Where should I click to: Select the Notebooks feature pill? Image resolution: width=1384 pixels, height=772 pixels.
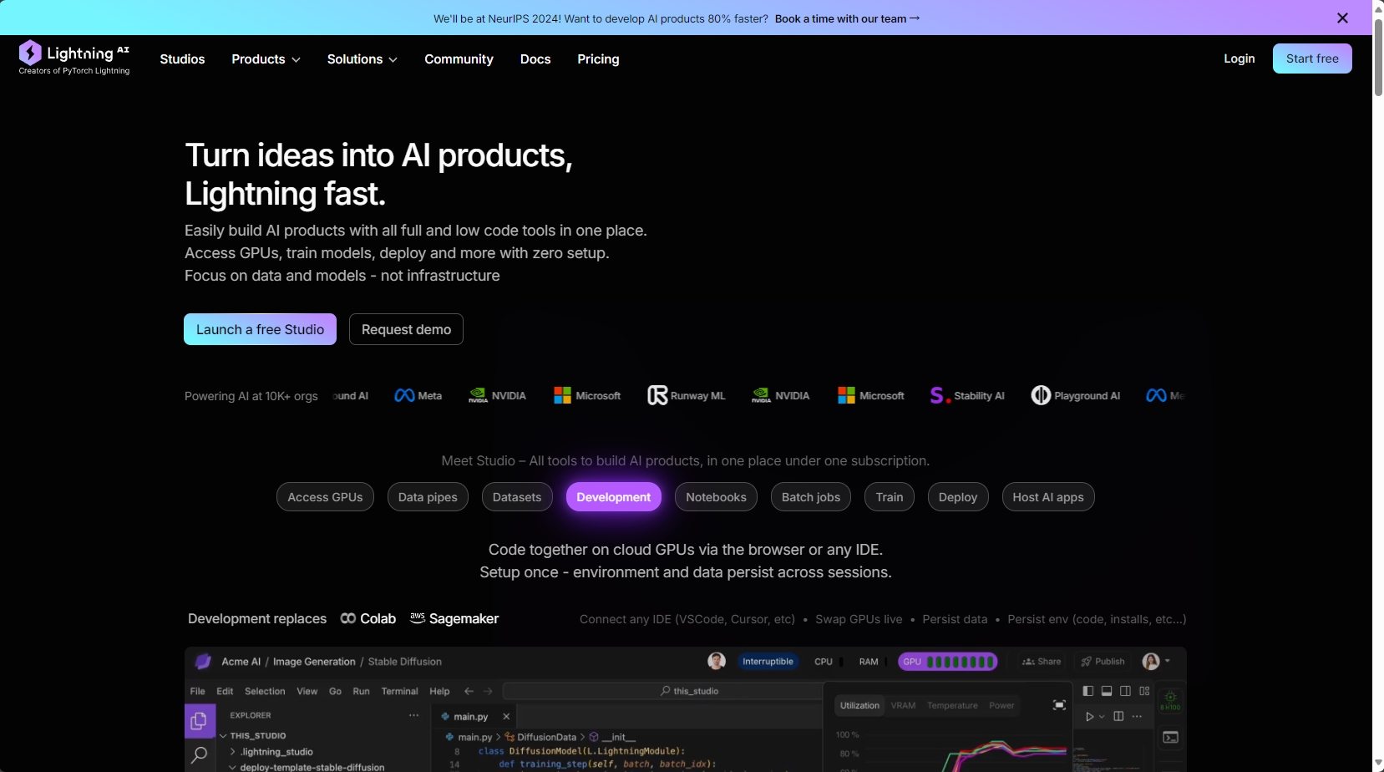click(x=716, y=497)
